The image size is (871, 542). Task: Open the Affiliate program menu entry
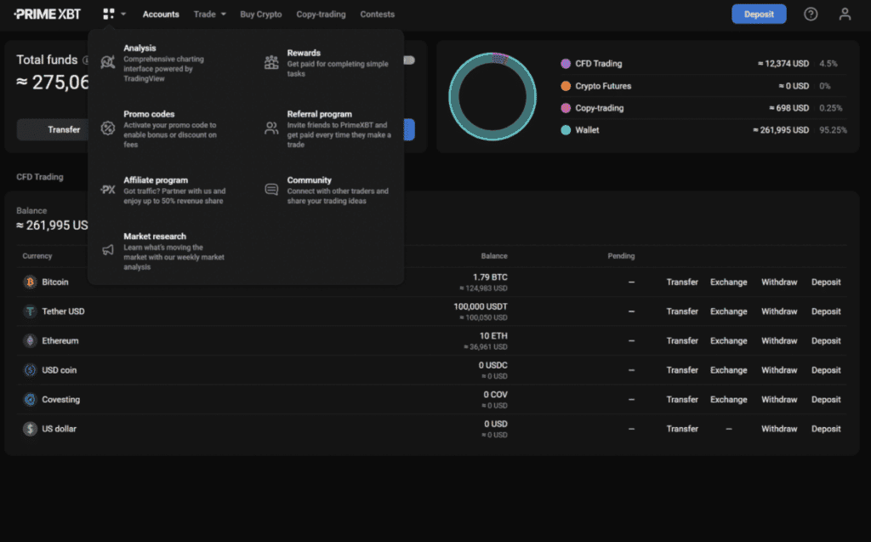pyautogui.click(x=156, y=180)
